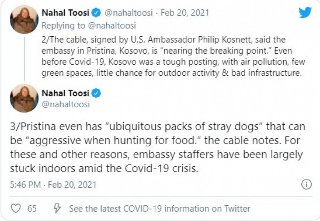Screen dimensions: 320x221
Task: Click the thread line connecting the two avatars
Action: (24, 58)
